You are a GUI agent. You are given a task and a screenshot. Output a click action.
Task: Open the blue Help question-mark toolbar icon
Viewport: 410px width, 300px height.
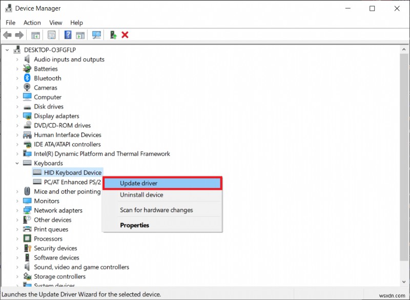point(68,35)
